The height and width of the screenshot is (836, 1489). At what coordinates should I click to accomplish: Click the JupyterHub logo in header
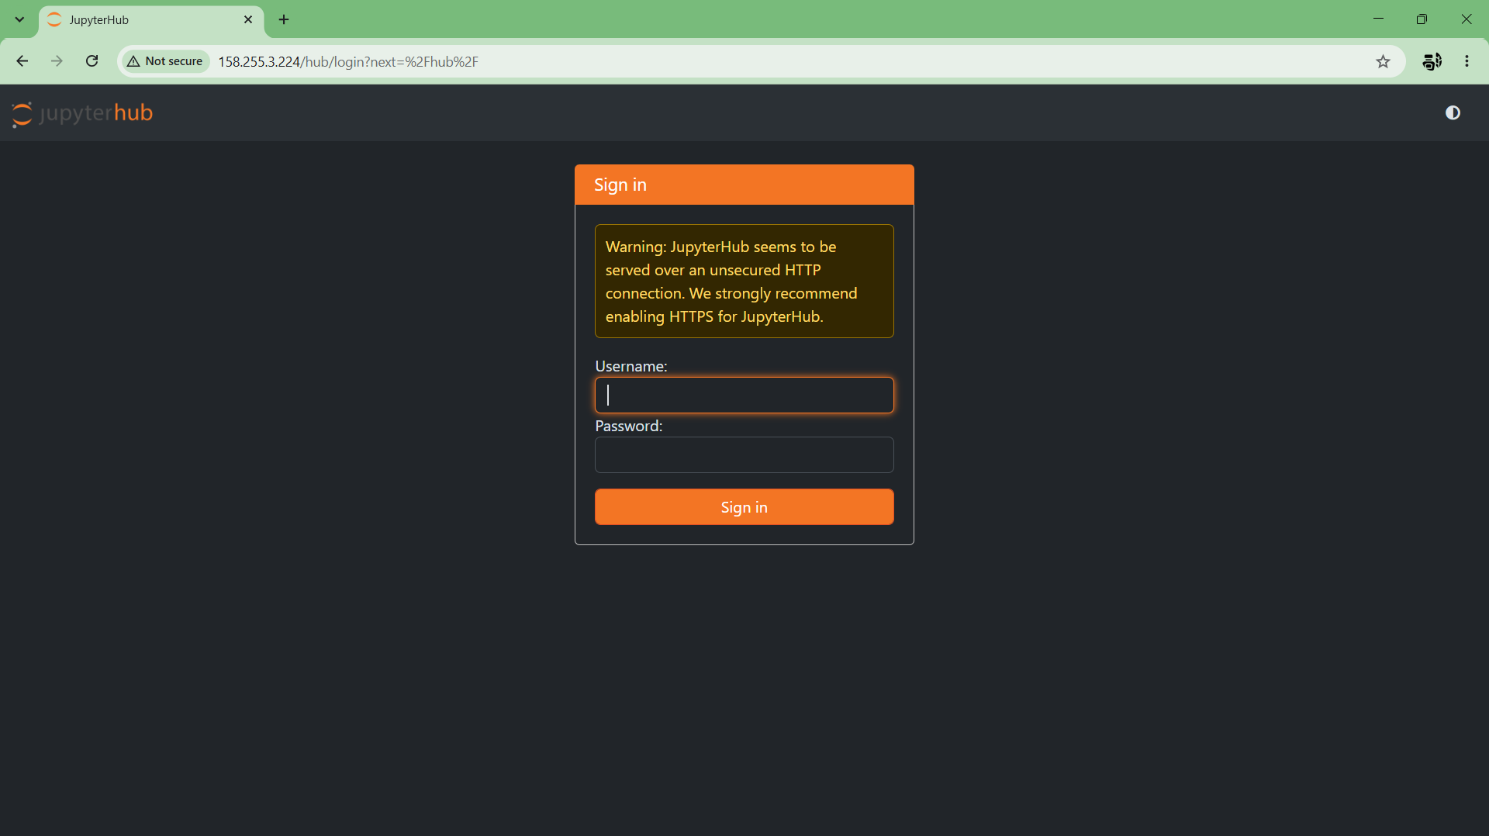82,113
